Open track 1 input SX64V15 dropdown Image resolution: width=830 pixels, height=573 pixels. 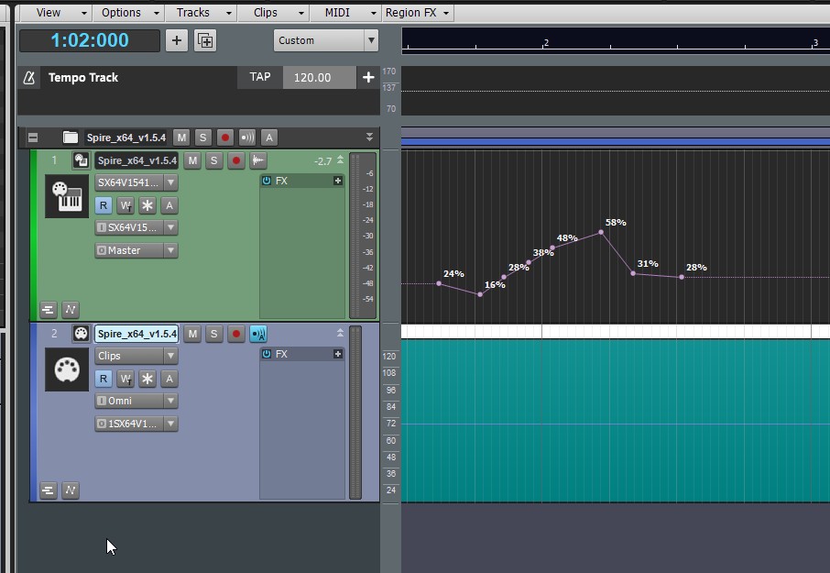pyautogui.click(x=137, y=227)
